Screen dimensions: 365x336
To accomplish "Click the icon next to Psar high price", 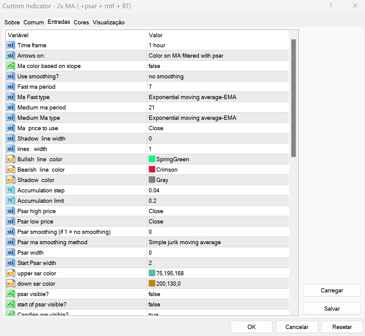I will pos(11,211).
